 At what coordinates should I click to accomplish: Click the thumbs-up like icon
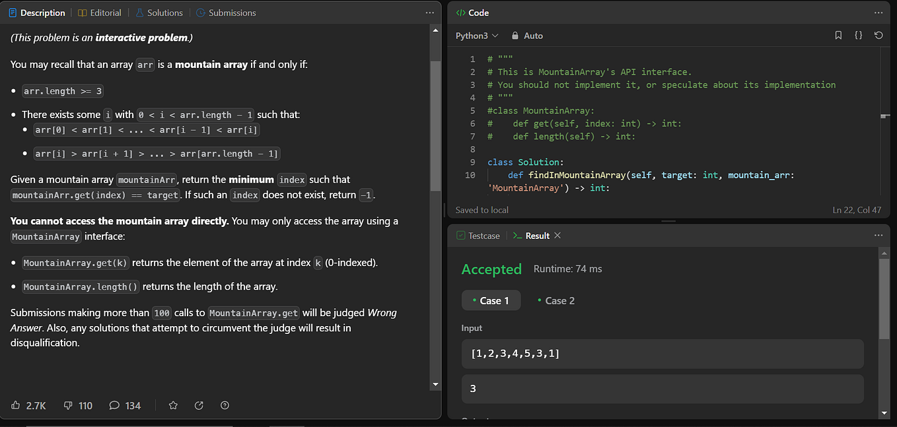tap(16, 405)
